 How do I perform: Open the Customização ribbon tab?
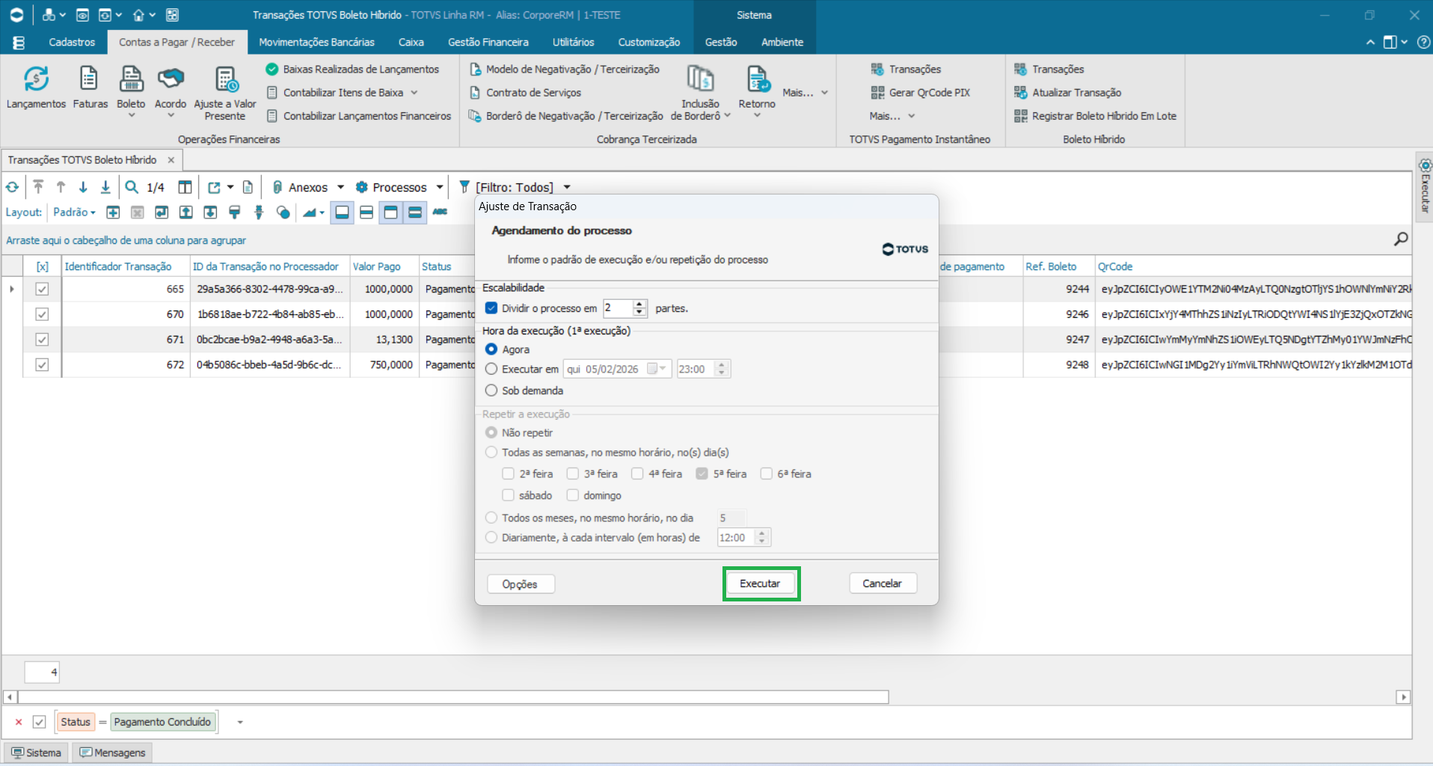[648, 43]
